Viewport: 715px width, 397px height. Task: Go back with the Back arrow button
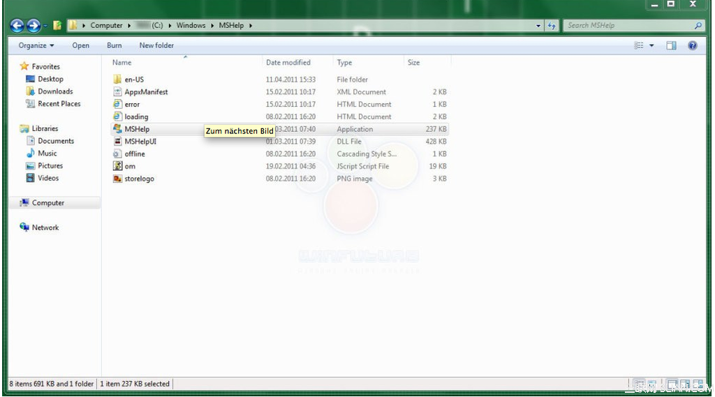tap(17, 26)
